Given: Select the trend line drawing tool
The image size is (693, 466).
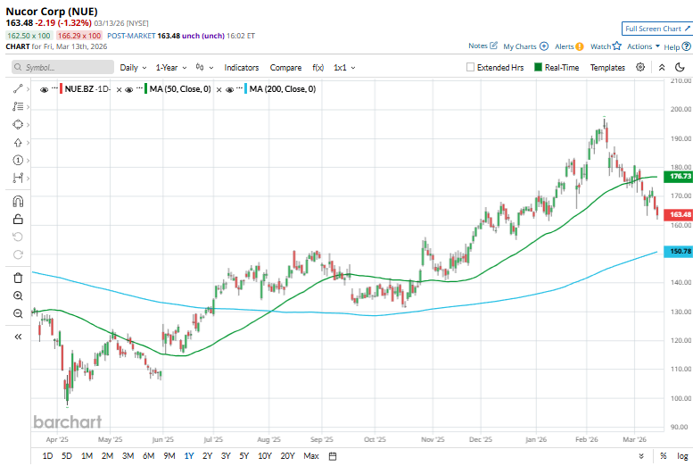Looking at the screenshot, I should [18, 89].
